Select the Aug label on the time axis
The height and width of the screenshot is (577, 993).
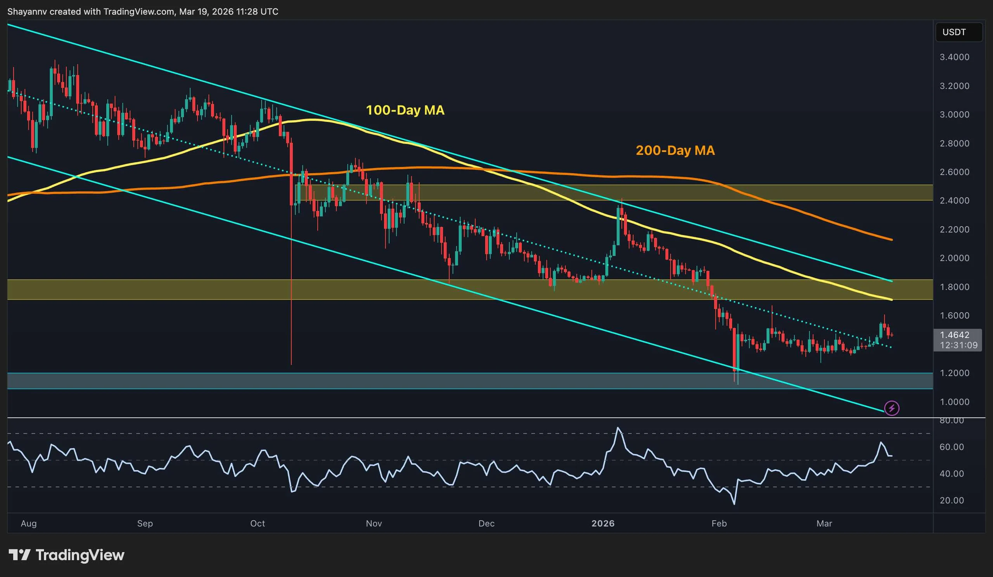tap(29, 524)
